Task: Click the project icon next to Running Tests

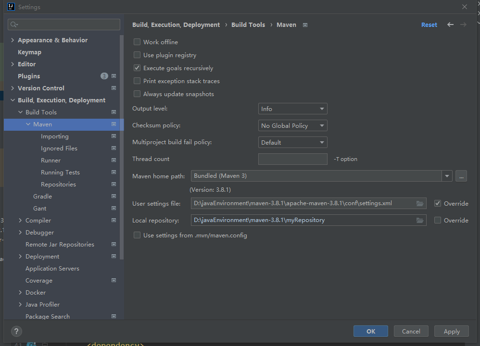Action: (x=114, y=172)
